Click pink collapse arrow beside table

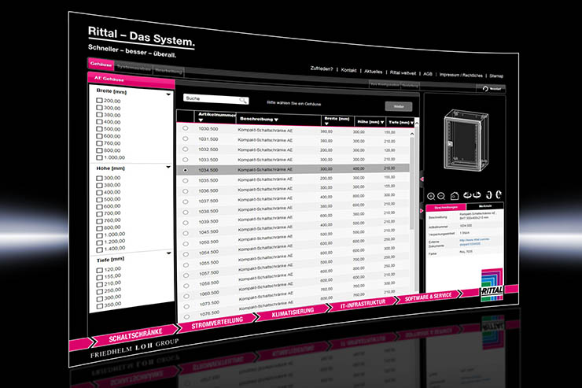pos(418,178)
